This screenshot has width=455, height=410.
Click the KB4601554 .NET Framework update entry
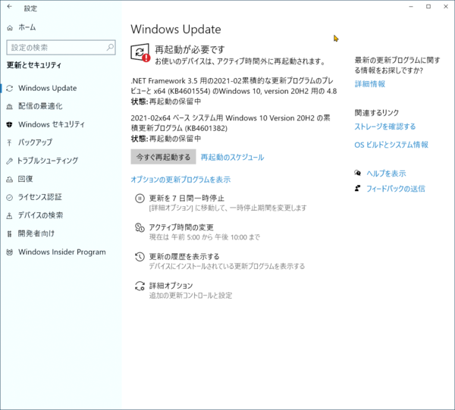[234, 91]
